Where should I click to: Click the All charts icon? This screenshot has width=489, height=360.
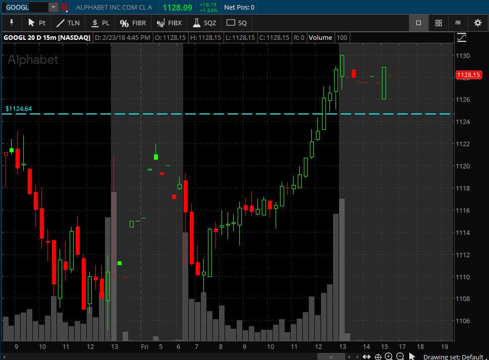pyautogui.click(x=458, y=23)
